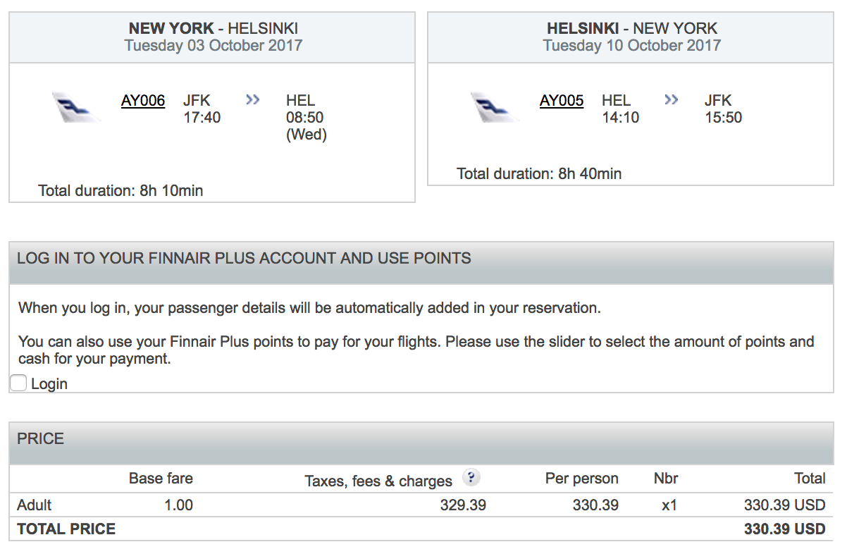Open the taxes and fees help question mark
Screen dimensions: 847x554
[x=471, y=478]
